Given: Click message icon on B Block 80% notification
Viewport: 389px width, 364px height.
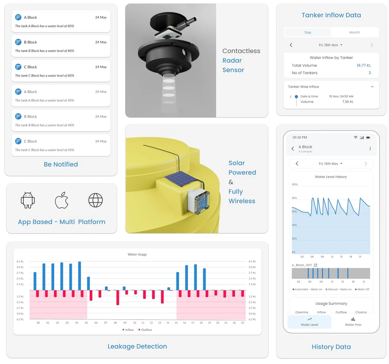Looking at the screenshot, I should 18,42.
